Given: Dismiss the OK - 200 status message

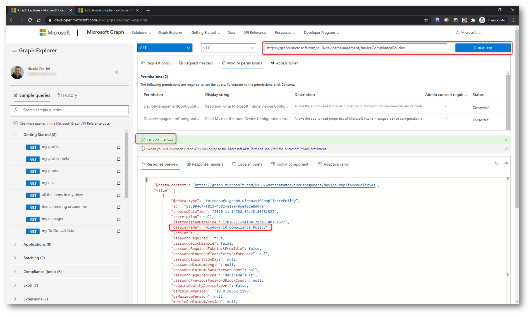Looking at the screenshot, I should 506,140.
